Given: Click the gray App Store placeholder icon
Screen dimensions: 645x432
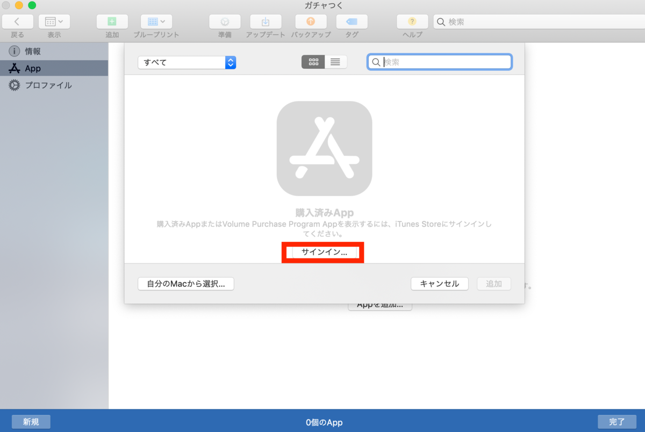Looking at the screenshot, I should click(324, 149).
